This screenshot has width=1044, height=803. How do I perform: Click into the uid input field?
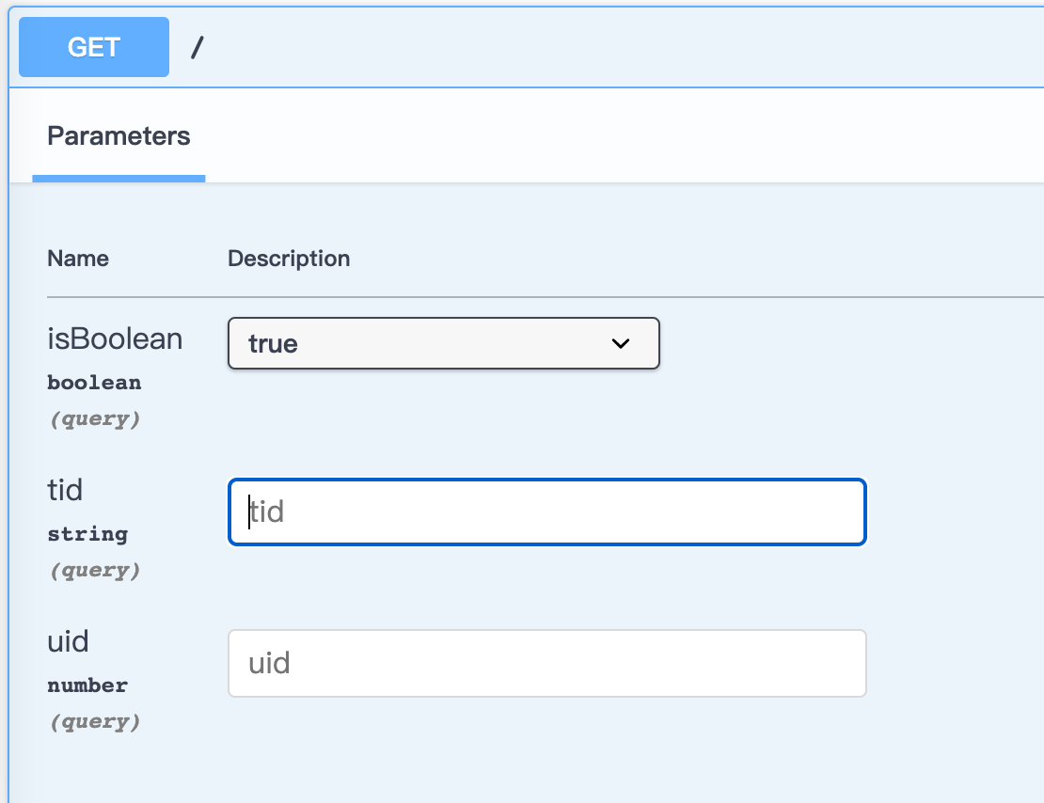(546, 664)
